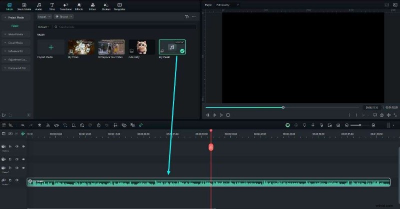Open the media filter icon
Screen dimensions: 400x209
point(187,16)
